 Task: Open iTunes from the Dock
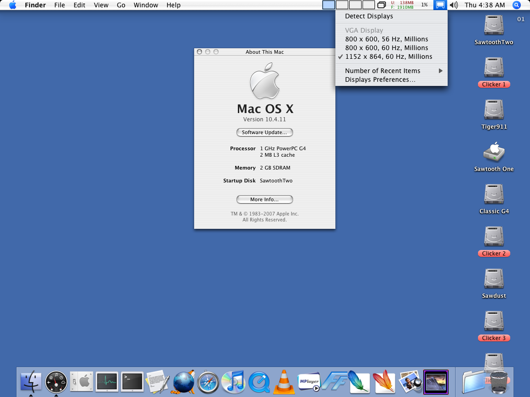coord(234,382)
